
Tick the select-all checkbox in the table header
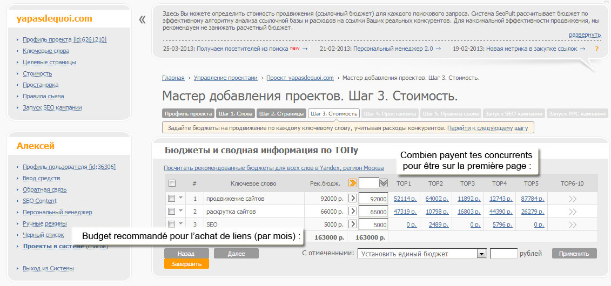click(x=172, y=183)
